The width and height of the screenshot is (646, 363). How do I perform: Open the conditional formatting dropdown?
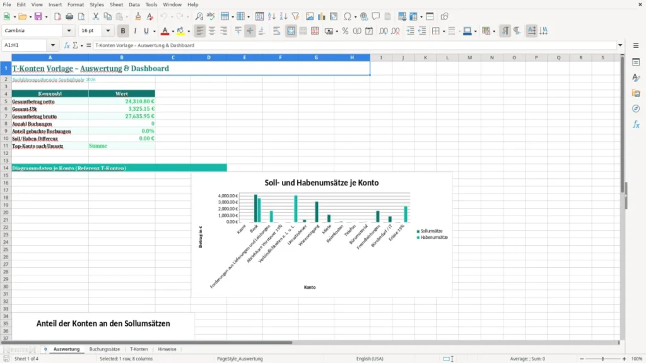pos(494,32)
